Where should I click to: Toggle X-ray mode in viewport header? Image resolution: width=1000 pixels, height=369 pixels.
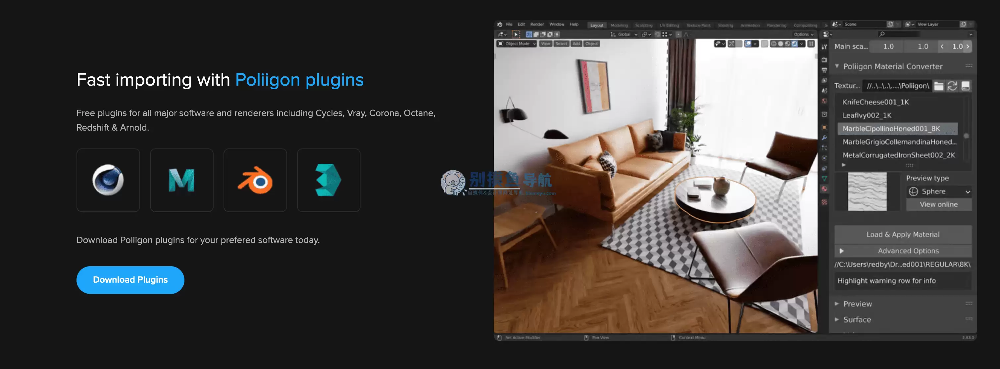(764, 44)
